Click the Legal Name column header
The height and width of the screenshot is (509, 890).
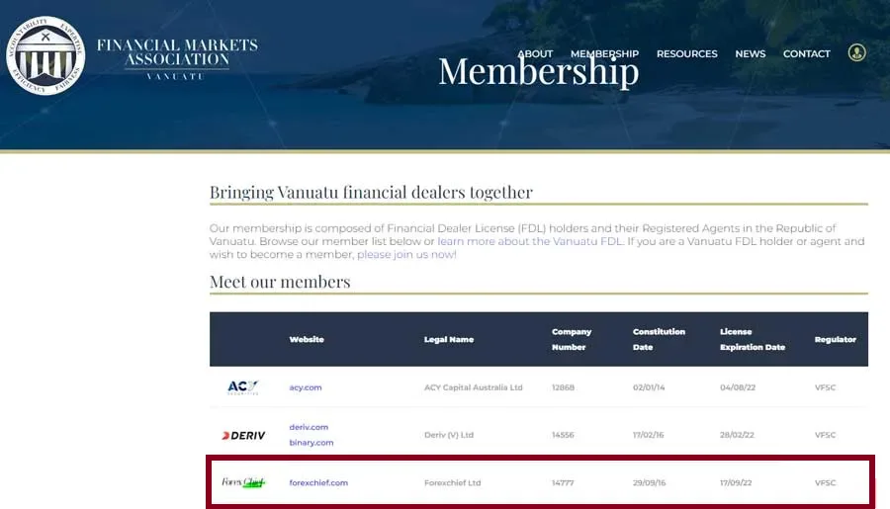pyautogui.click(x=448, y=339)
